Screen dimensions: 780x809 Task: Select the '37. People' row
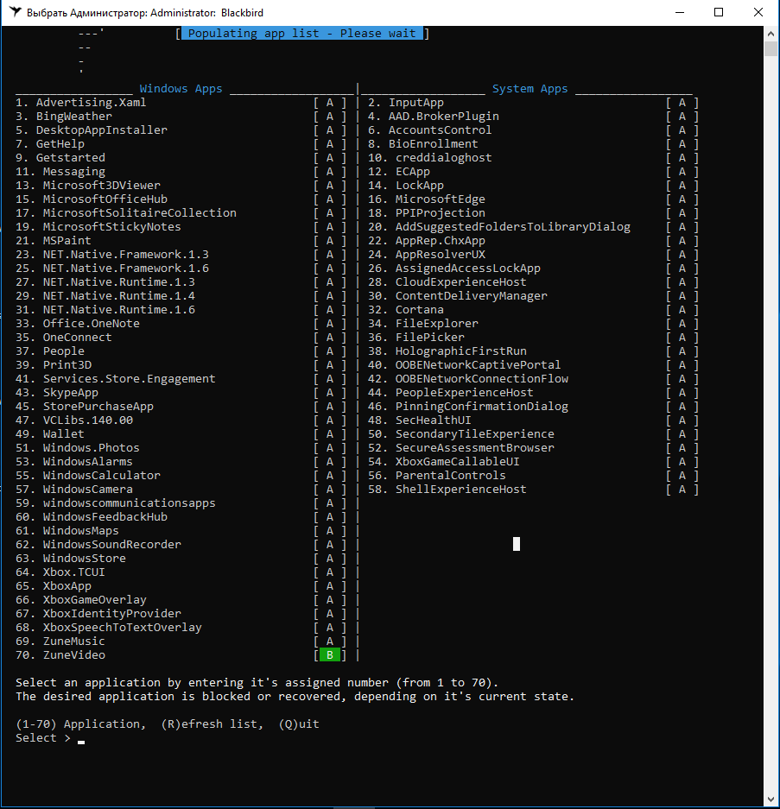tap(181, 351)
